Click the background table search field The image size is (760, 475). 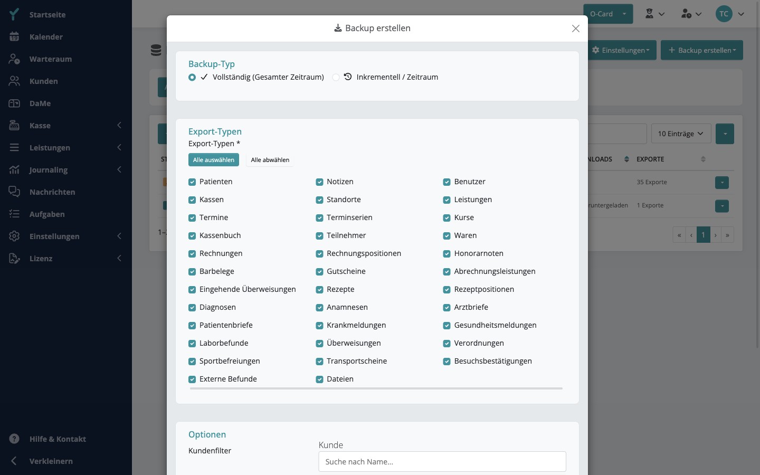617,134
